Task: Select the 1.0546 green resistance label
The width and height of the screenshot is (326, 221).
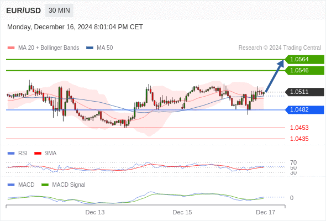Action: coord(304,71)
